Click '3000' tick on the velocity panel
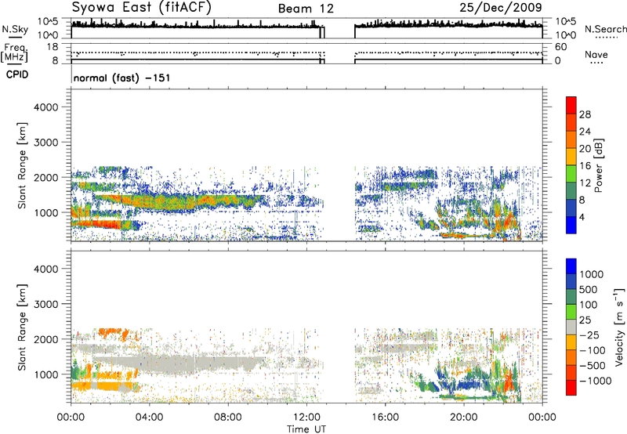 [46, 304]
